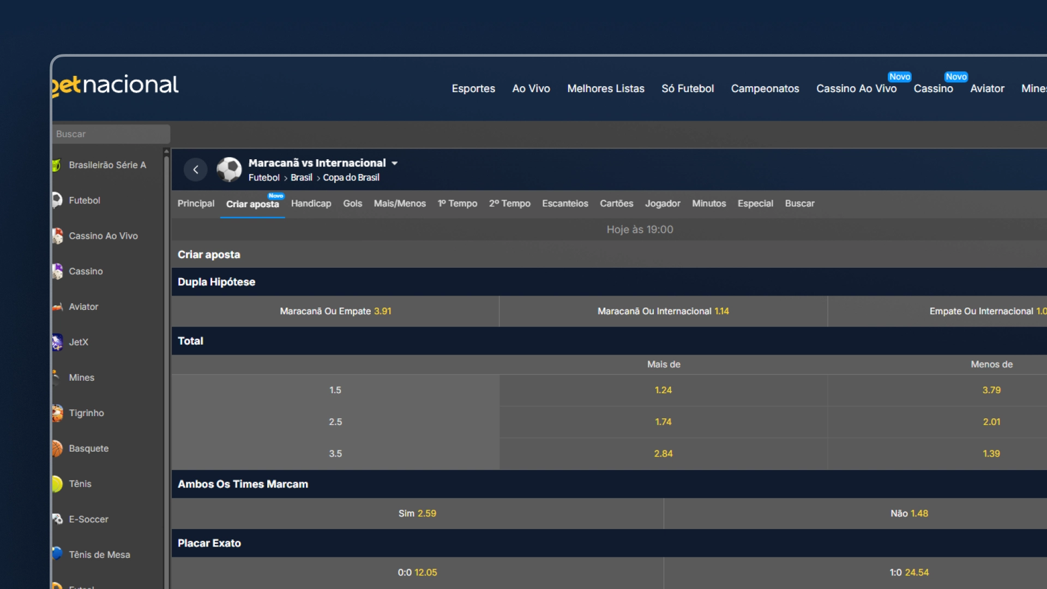This screenshot has width=1047, height=589.
Task: Open the Esportes menu
Action: click(x=473, y=88)
